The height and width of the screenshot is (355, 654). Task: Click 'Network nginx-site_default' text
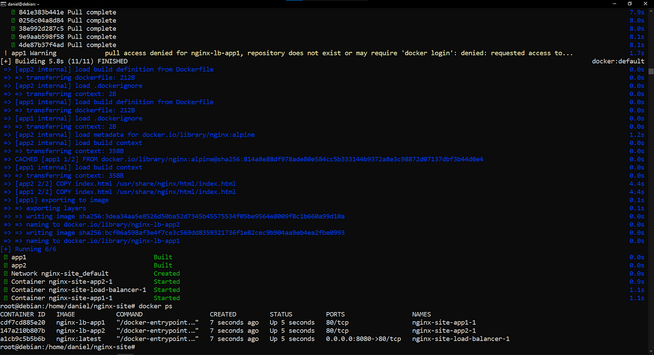(x=60, y=273)
